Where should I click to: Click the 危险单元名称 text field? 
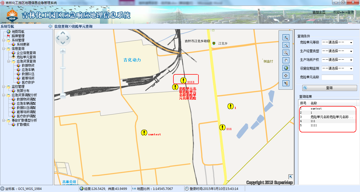[x=337, y=77]
